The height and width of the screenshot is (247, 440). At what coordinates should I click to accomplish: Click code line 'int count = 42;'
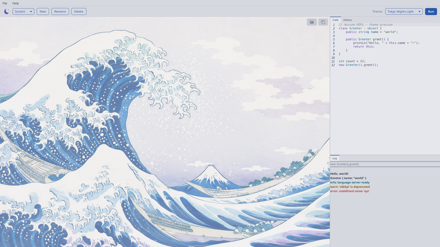(352, 61)
